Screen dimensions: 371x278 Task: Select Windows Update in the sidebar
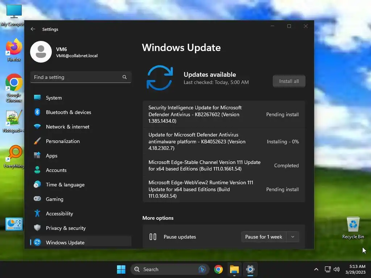(x=81, y=242)
